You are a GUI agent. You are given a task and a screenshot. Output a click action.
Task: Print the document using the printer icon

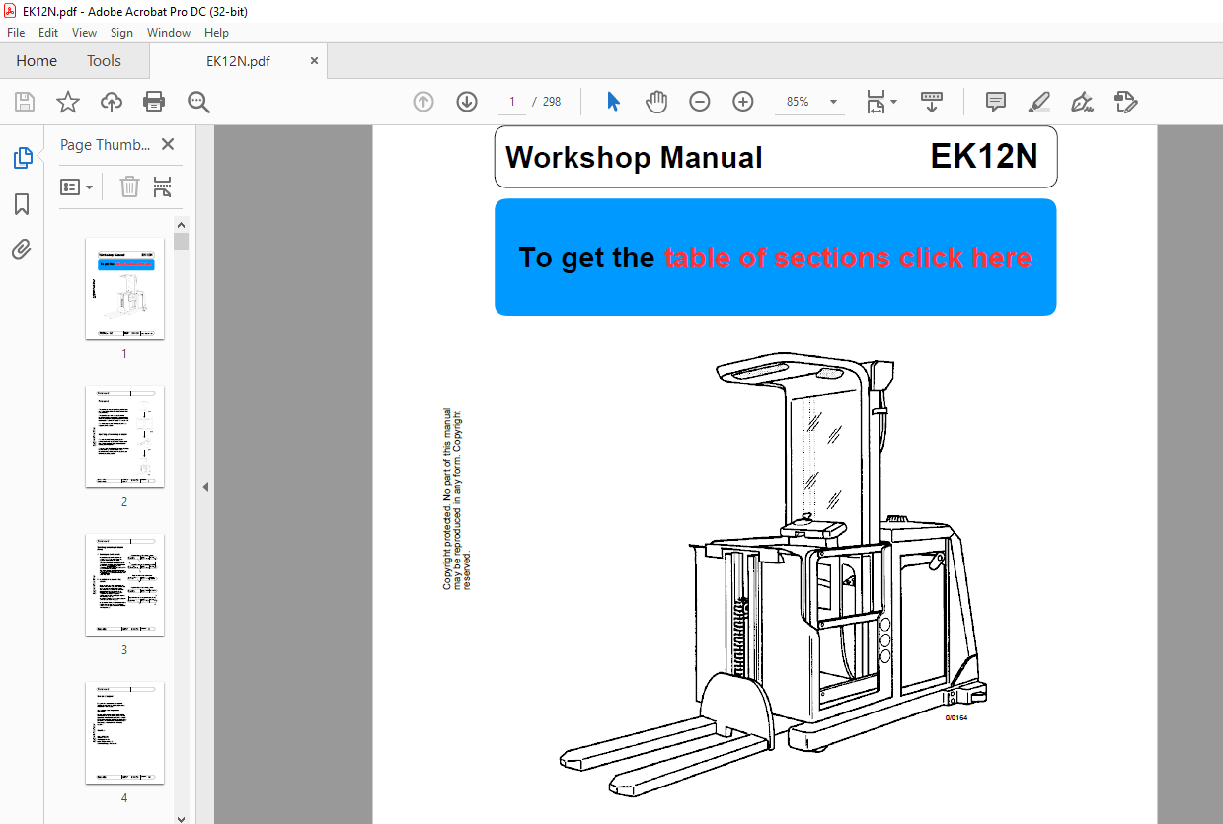click(x=154, y=102)
